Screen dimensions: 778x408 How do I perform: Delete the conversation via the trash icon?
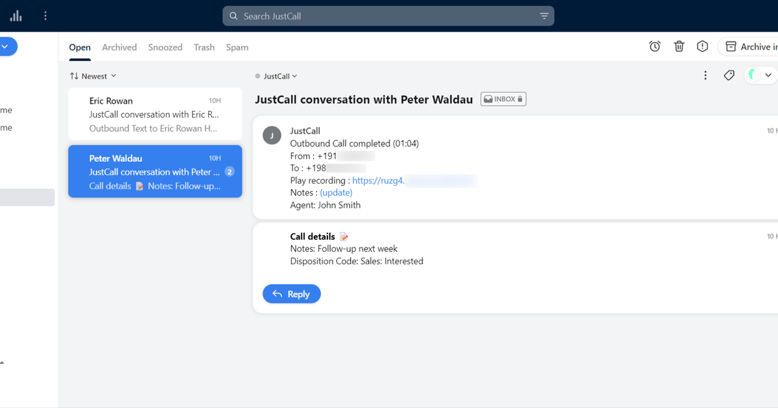(x=679, y=46)
